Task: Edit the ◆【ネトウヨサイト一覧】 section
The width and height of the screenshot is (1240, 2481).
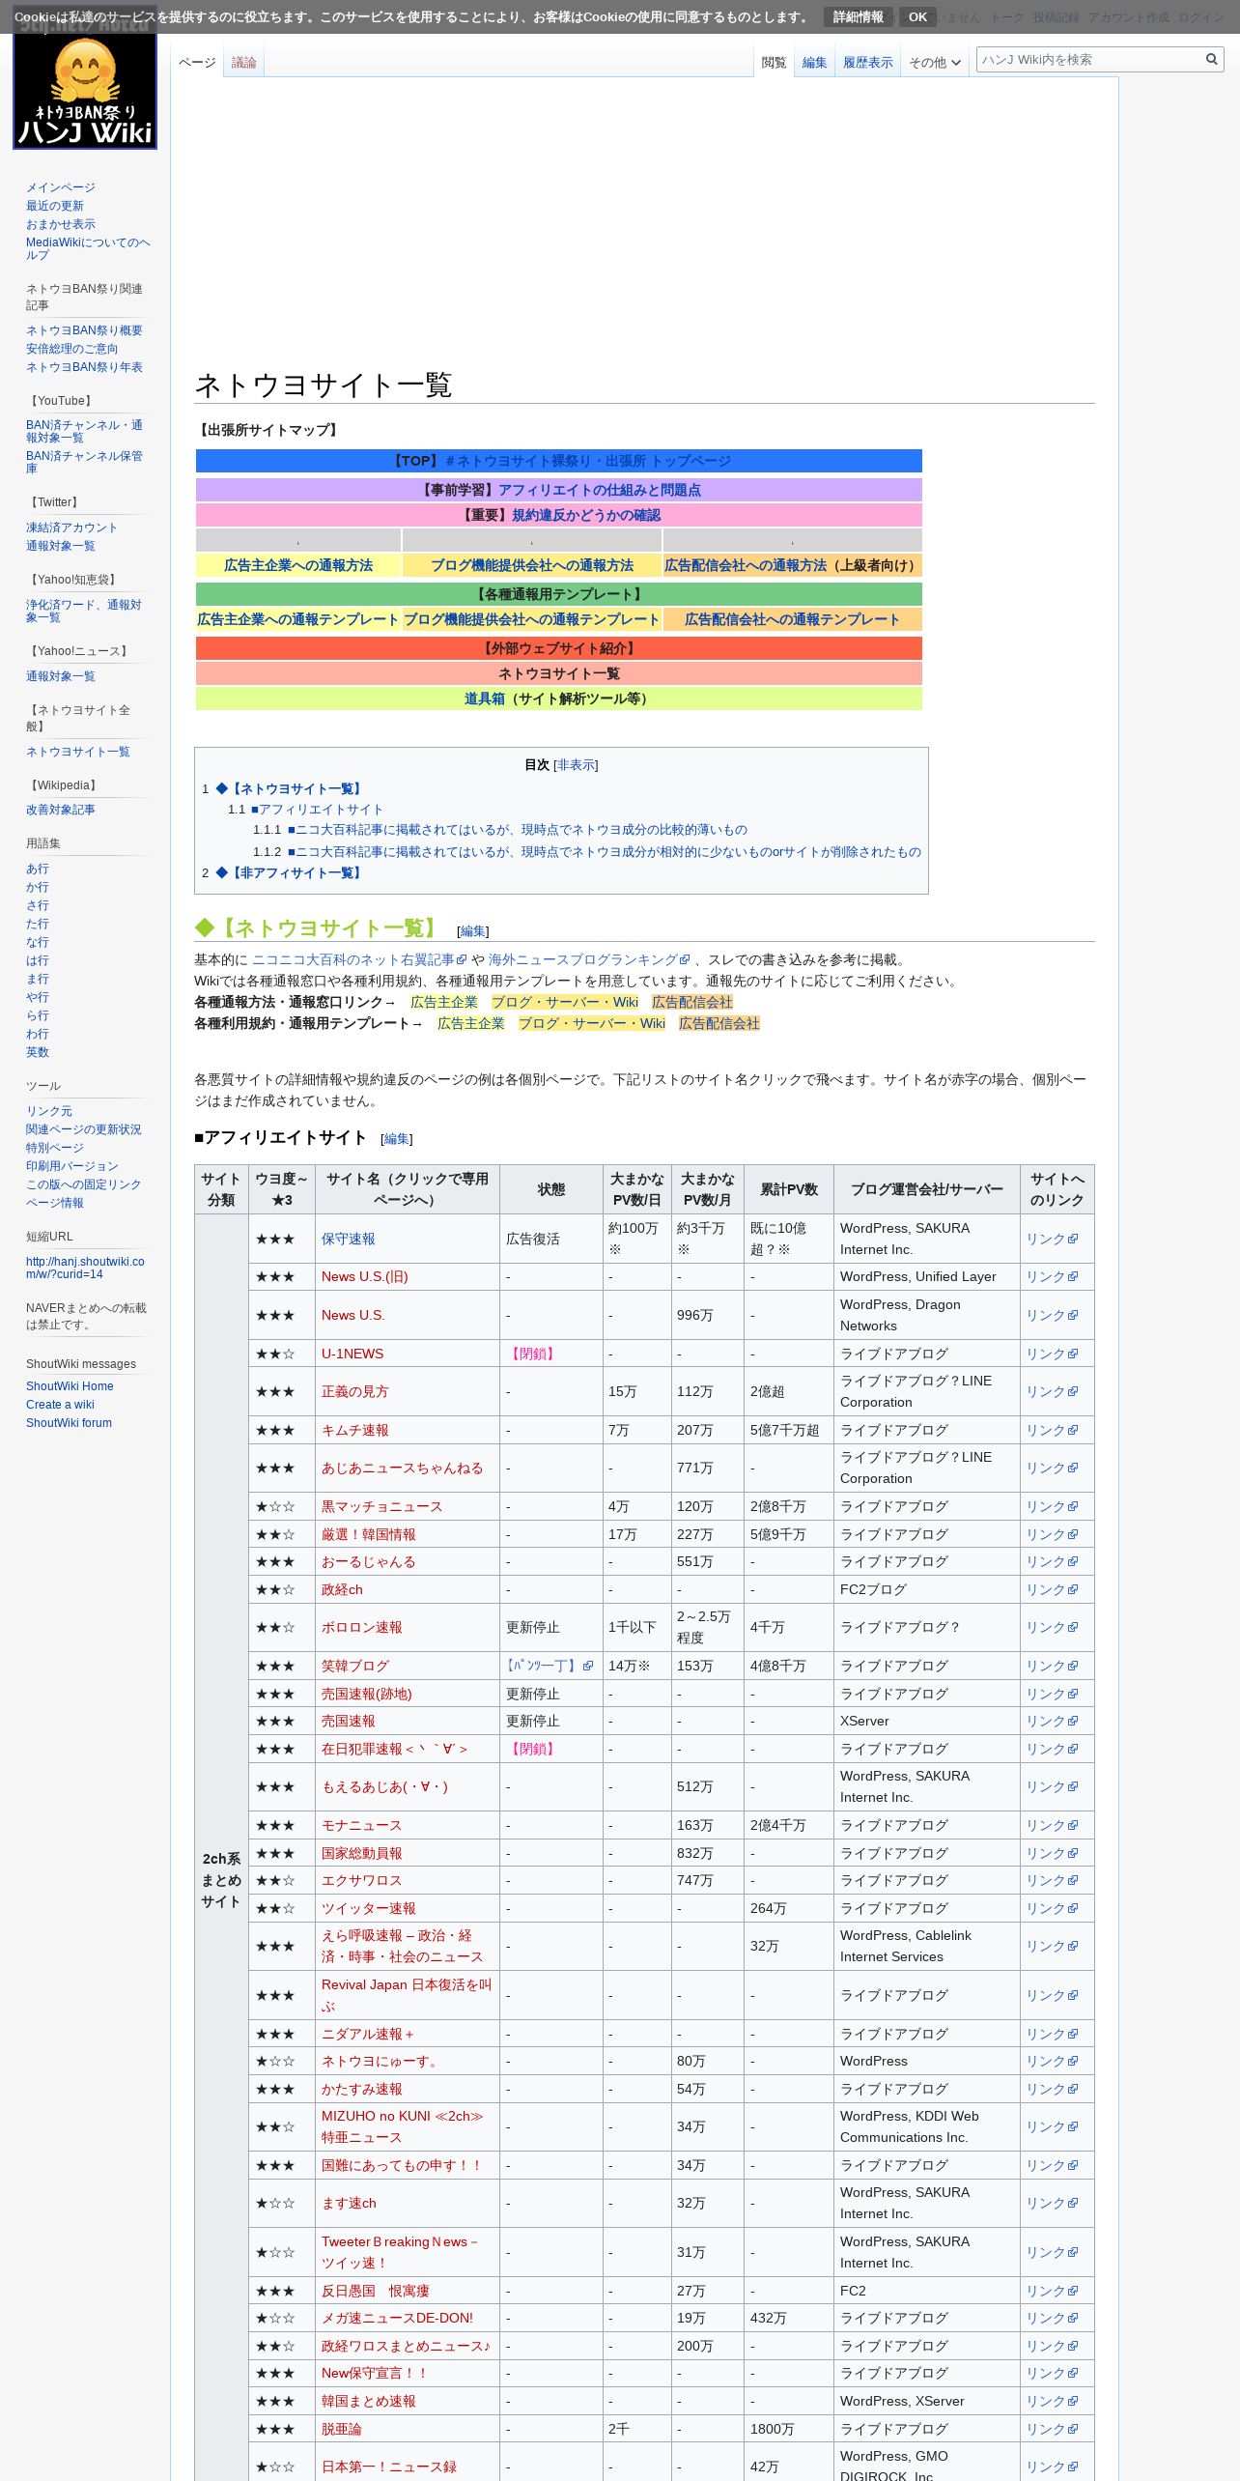Action: 473,931
